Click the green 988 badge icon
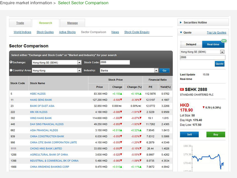The height and width of the screenshot is (178, 237). pyautogui.click(x=224, y=41)
